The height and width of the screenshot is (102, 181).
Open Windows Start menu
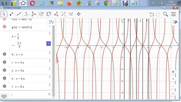point(4,3)
